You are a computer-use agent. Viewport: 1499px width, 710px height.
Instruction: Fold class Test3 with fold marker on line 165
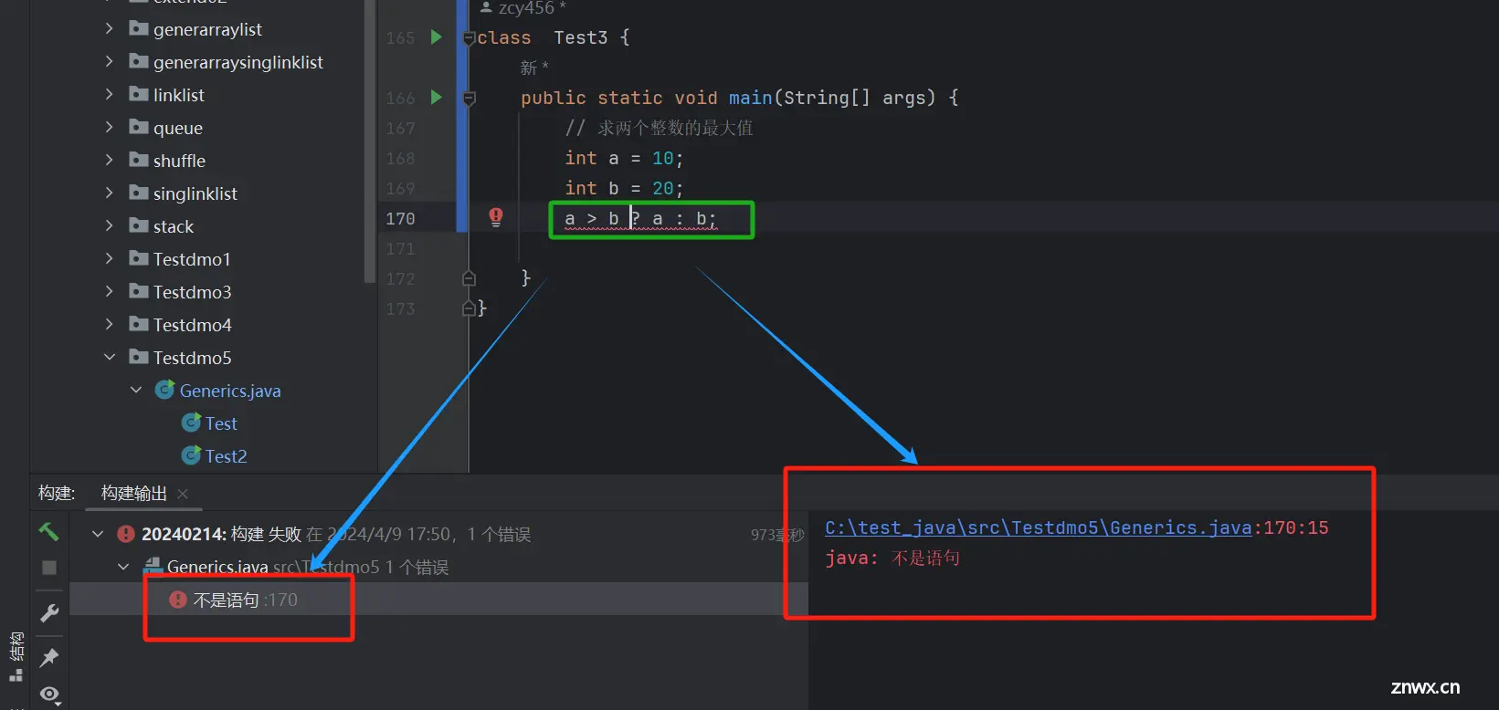469,38
